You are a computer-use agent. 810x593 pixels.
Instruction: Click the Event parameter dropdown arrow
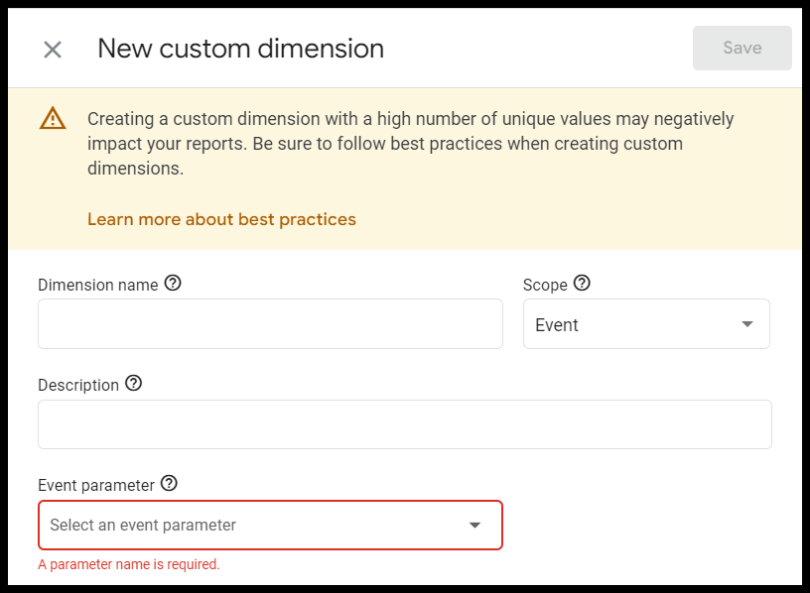474,527
